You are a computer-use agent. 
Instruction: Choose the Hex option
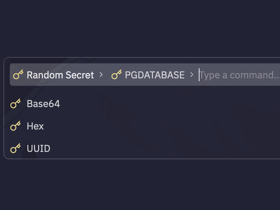point(35,126)
